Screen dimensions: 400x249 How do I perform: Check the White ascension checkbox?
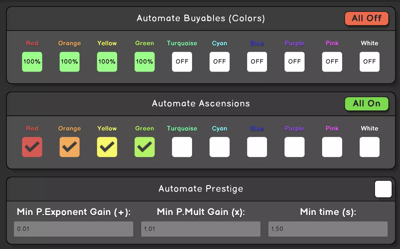[x=369, y=147]
